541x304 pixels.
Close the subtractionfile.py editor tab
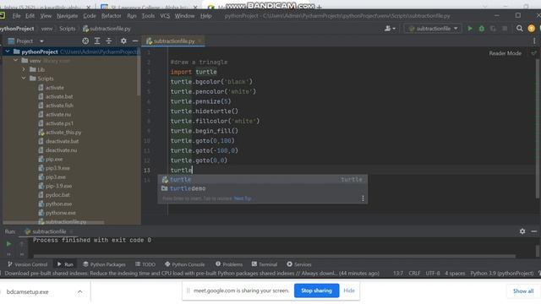coord(199,41)
